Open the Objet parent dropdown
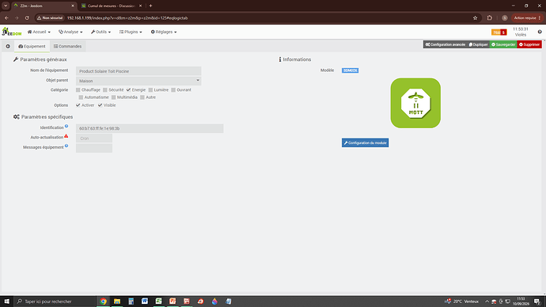Viewport: 546px width, 307px height. pyautogui.click(x=138, y=81)
